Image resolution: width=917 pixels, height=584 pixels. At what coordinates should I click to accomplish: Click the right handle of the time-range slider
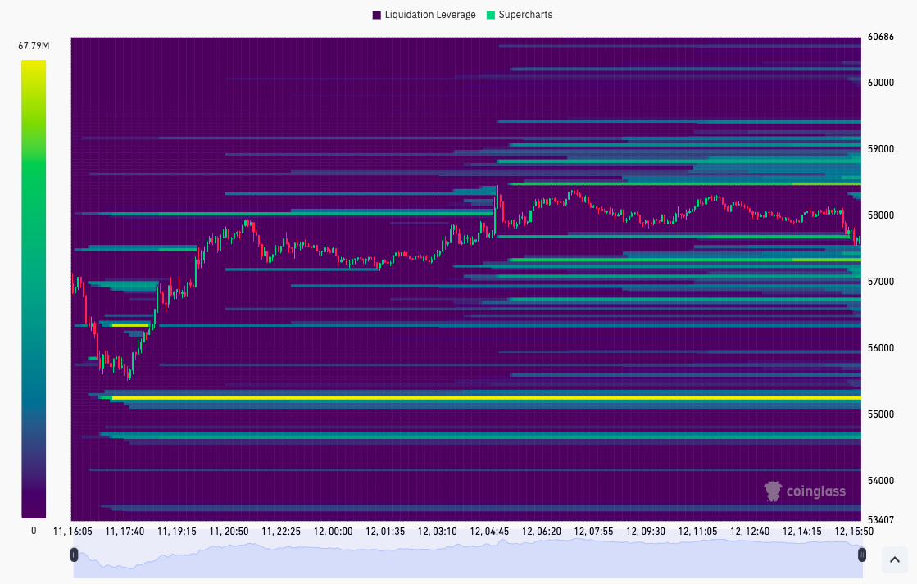tap(861, 555)
